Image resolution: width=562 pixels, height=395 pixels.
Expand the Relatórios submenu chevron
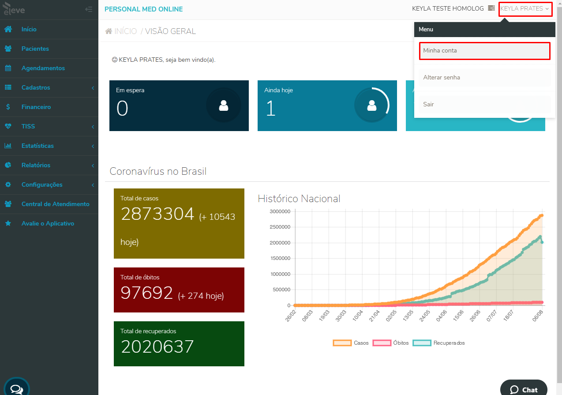coord(93,166)
